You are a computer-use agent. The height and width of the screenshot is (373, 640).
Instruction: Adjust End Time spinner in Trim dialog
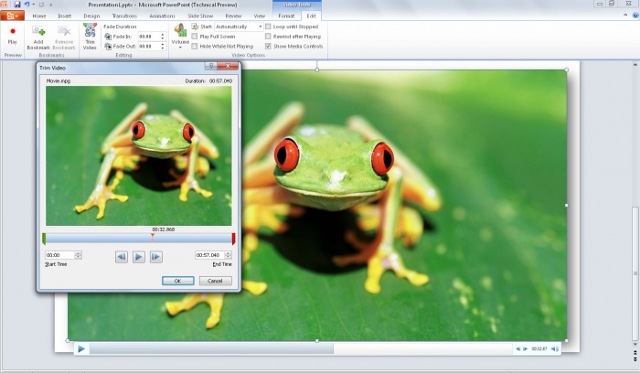point(229,255)
